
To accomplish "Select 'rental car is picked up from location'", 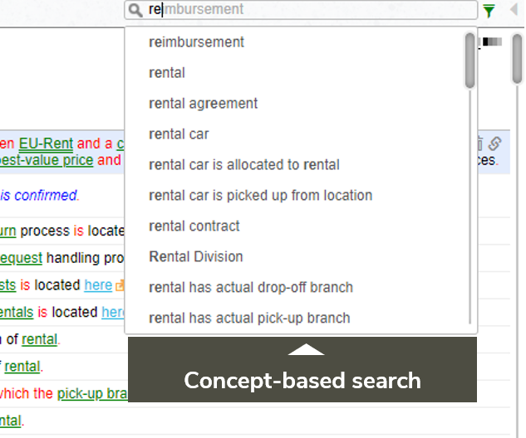I will click(260, 196).
